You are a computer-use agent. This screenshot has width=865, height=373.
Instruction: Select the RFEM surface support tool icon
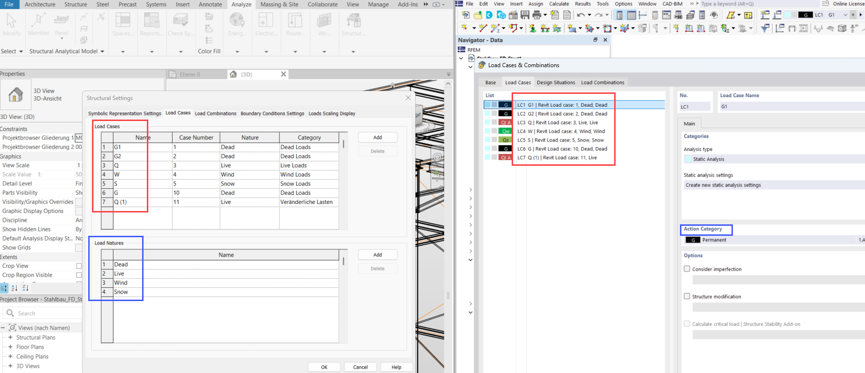click(x=557, y=28)
